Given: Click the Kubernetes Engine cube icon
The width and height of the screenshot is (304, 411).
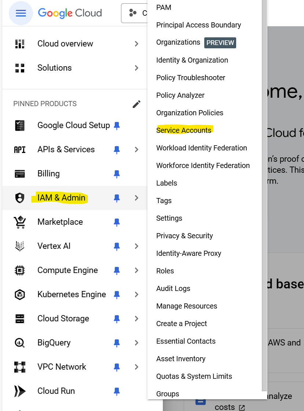Looking at the screenshot, I should [20, 295].
